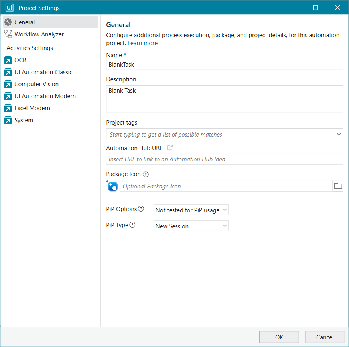Click the OCR activity settings icon

(8, 60)
